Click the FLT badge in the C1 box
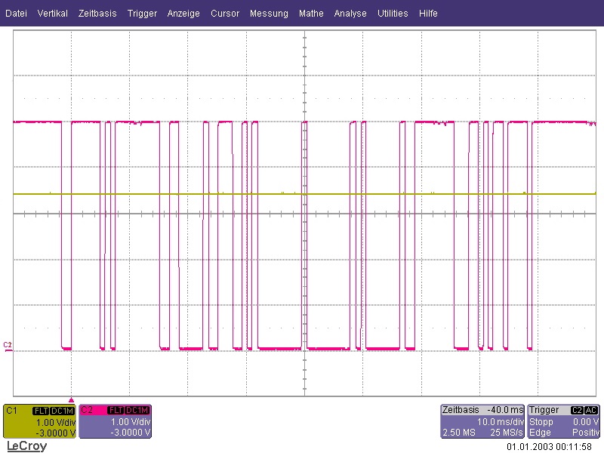 point(41,411)
